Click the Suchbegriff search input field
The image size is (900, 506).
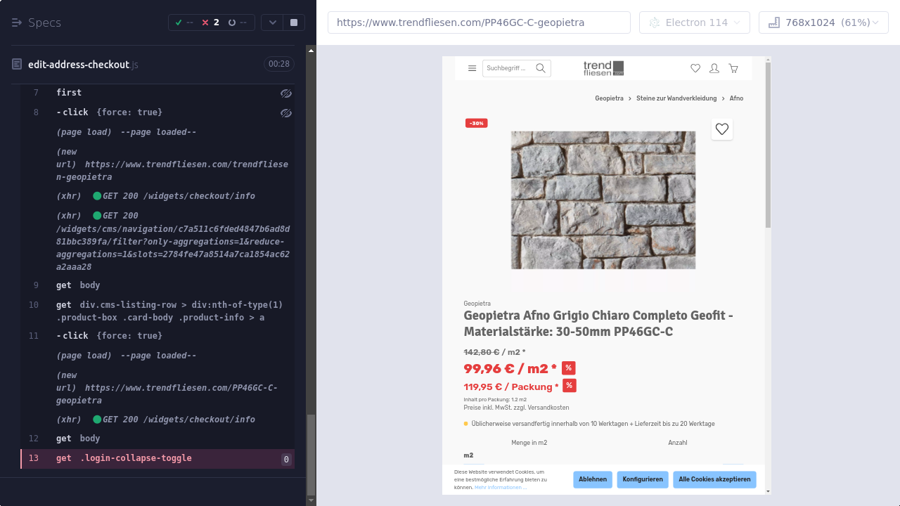click(x=508, y=68)
